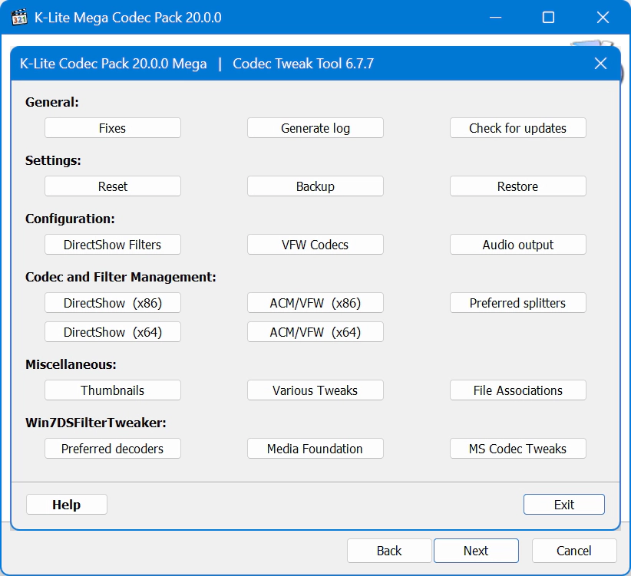Open Thumbnails settings

click(113, 390)
